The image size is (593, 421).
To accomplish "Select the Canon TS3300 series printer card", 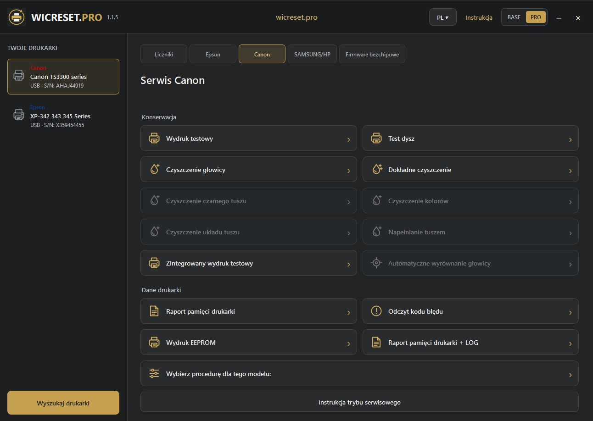I will tap(63, 77).
